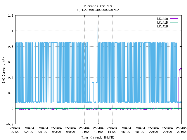Click the y-axis label 'S/C Current (A)'
The image size is (187, 140).
click(x=4, y=70)
